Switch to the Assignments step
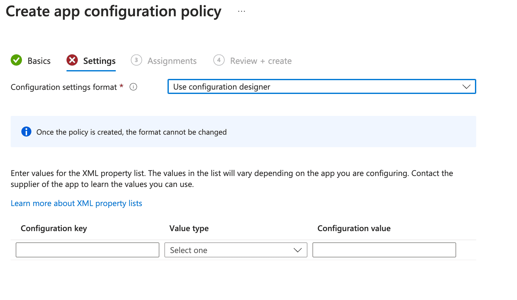 pyautogui.click(x=172, y=61)
